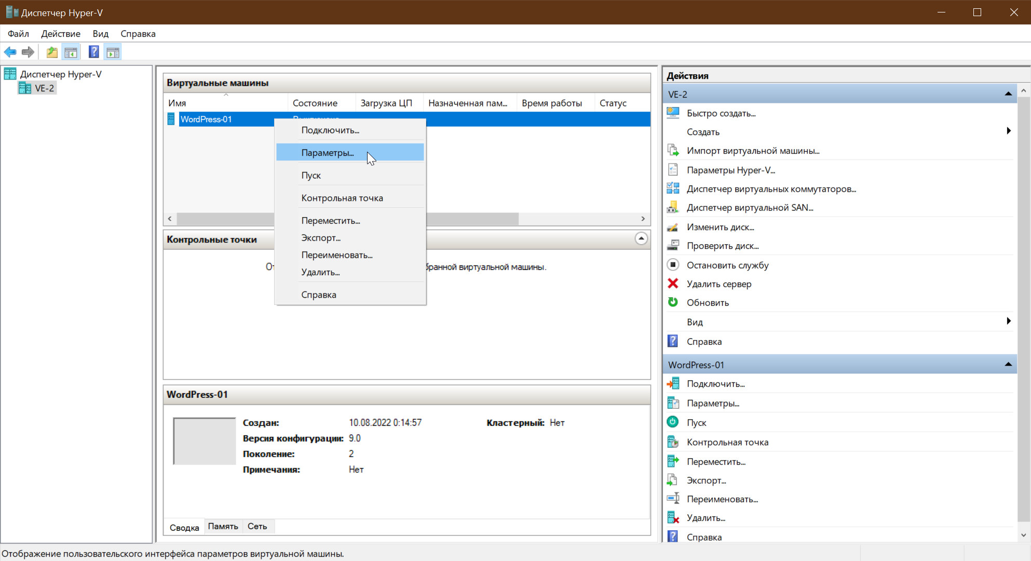This screenshot has width=1031, height=561.
Task: Sort by the Статус column header
Action: (622, 103)
